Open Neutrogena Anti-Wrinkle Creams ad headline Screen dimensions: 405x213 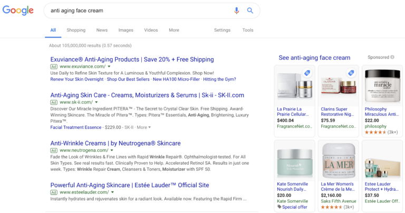(115, 143)
